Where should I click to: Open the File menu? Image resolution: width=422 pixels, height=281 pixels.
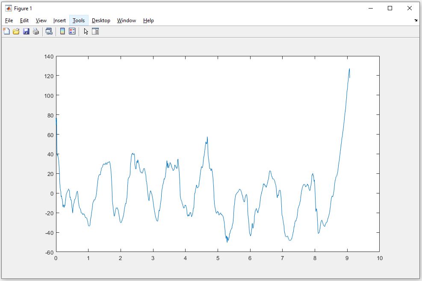[9, 20]
